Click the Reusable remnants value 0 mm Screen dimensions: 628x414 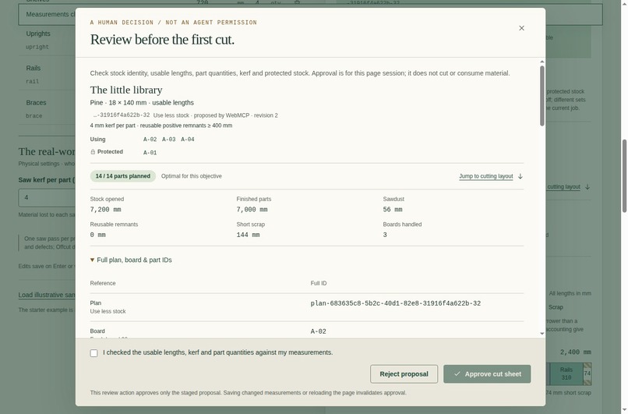[97, 235]
